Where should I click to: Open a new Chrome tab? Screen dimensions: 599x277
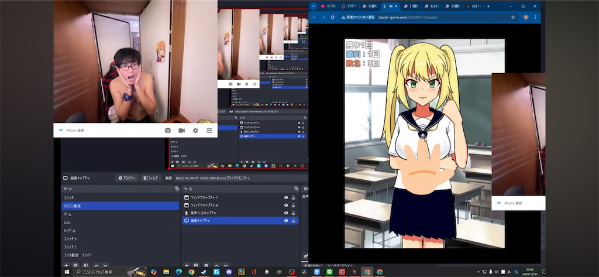point(488,6)
